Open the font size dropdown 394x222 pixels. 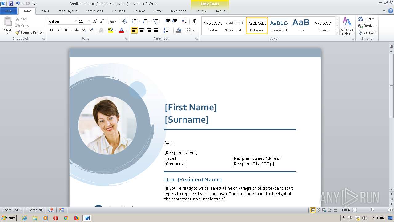click(x=89, y=21)
